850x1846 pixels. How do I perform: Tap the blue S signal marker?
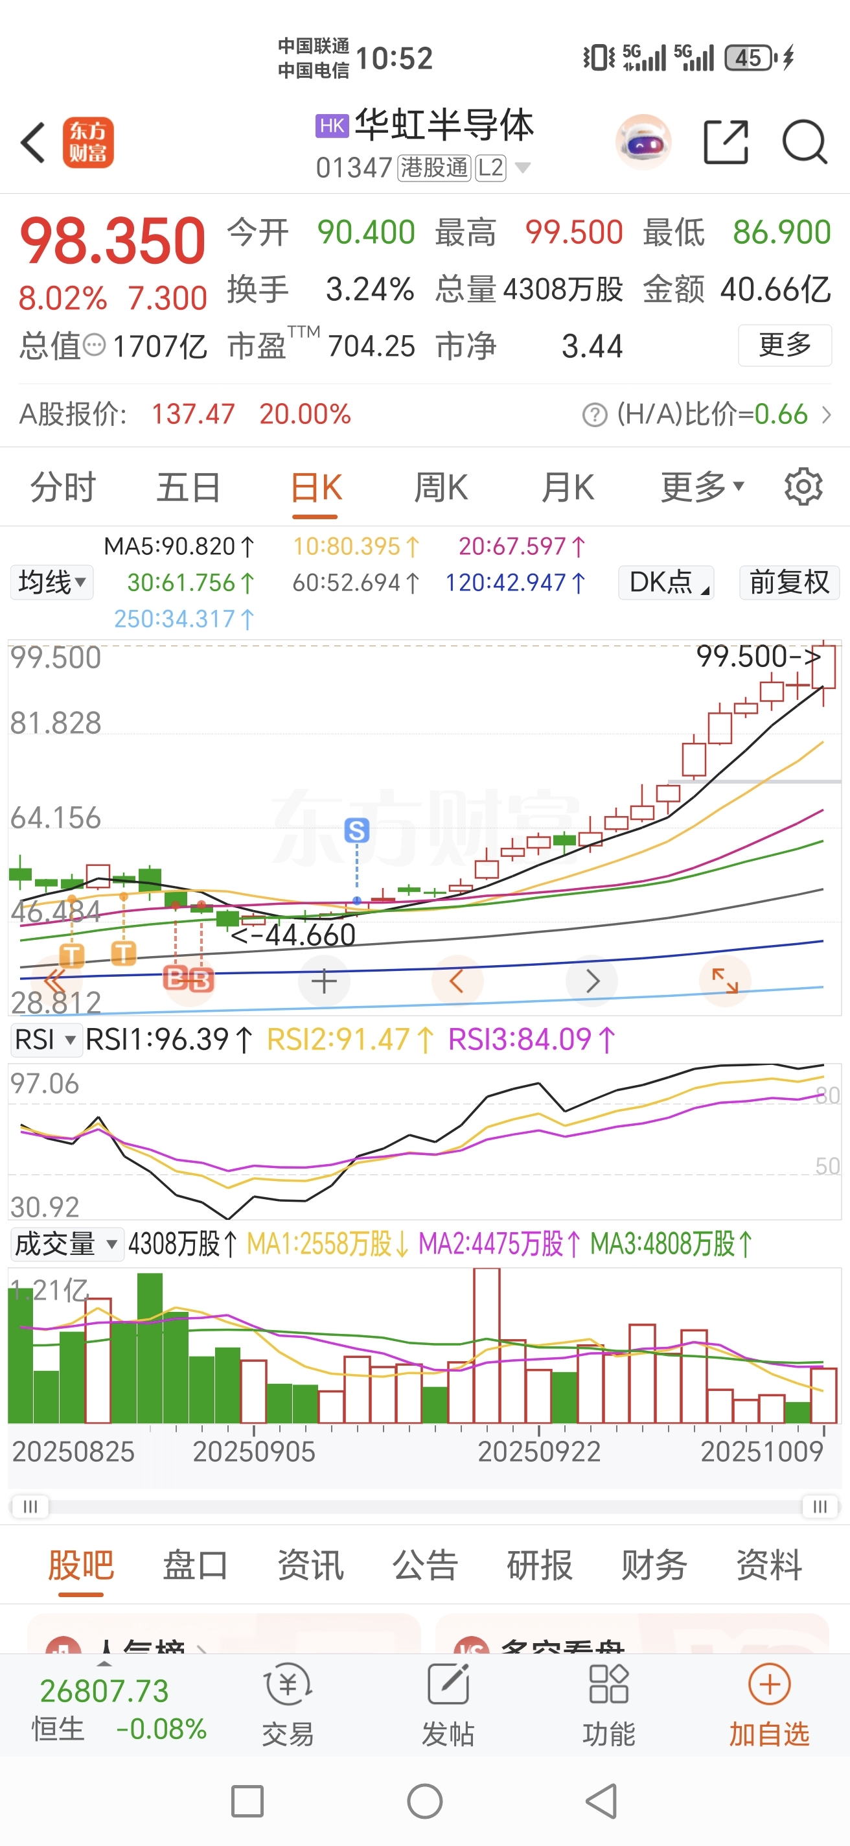point(356,830)
